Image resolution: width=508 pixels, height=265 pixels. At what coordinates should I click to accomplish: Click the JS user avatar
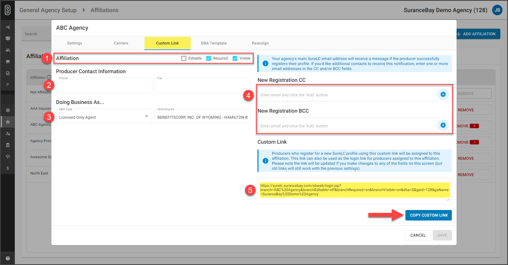497,10
